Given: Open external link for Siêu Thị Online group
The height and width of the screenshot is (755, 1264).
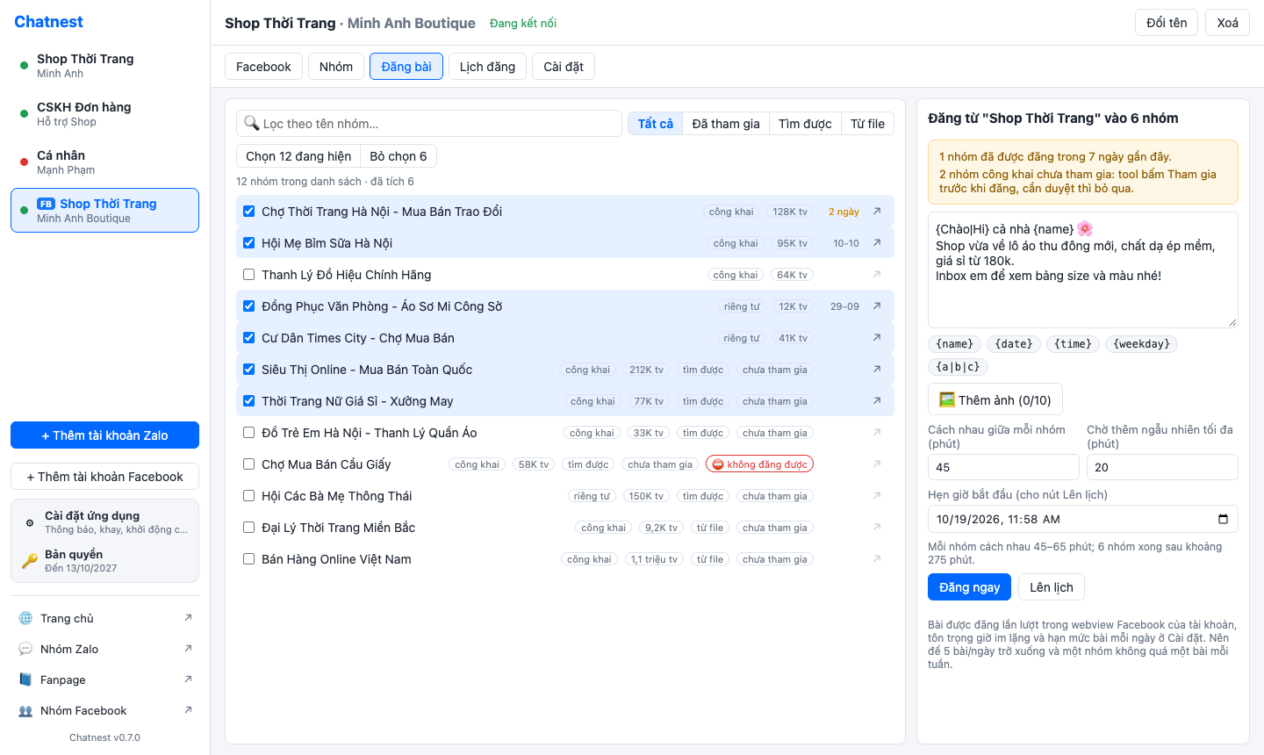Looking at the screenshot, I should [877, 370].
